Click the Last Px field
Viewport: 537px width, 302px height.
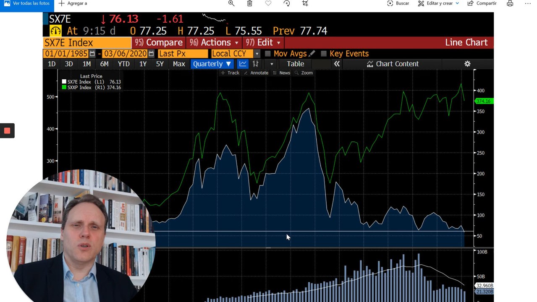[183, 54]
